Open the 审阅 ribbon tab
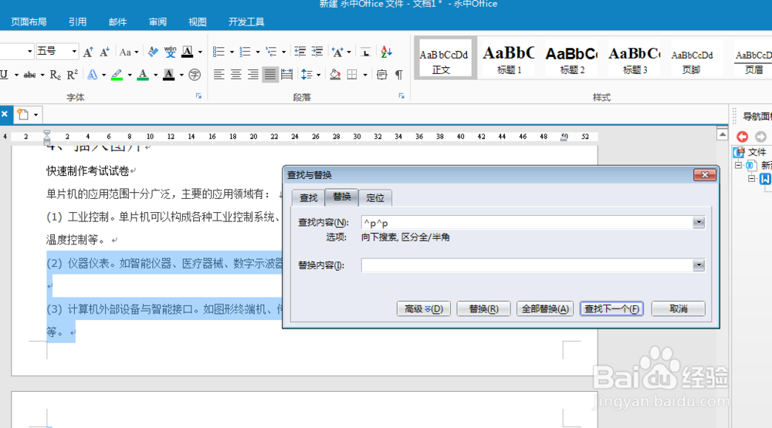Viewport: 772px width, 428px height. (x=157, y=22)
